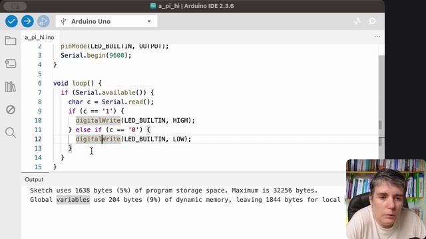Viewport: 426px width, 239px height.
Task: Click on "if (c == '1') {" line
Action: [96, 111]
